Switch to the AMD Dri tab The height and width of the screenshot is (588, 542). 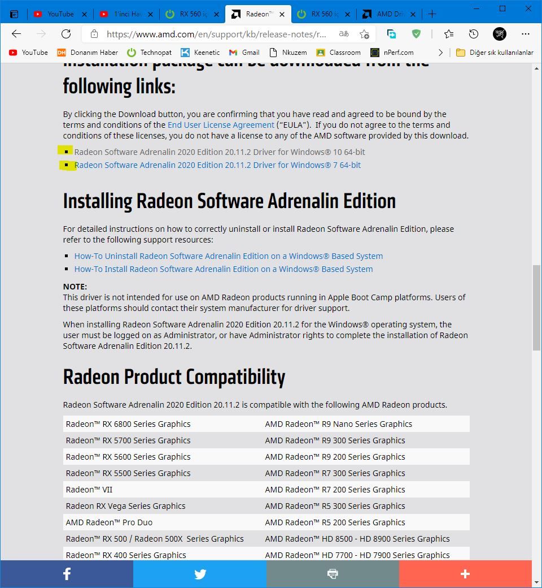coord(390,14)
